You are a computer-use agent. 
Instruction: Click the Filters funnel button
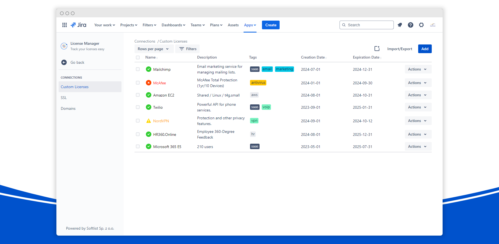click(187, 49)
